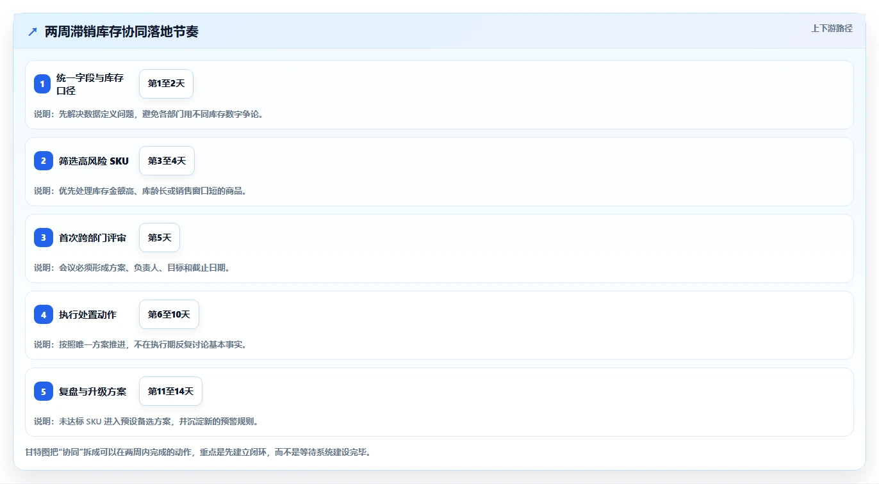The image size is (879, 484).
Task: Click step number 2 badge
Action: point(43,161)
